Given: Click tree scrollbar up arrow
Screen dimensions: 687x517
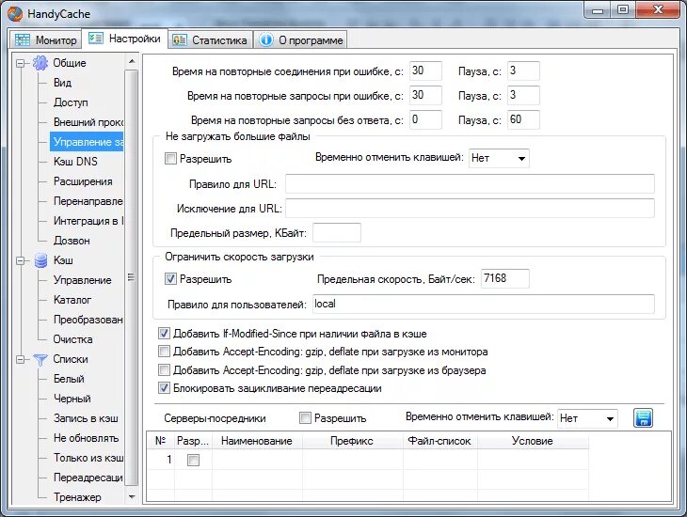Looking at the screenshot, I should 132,62.
